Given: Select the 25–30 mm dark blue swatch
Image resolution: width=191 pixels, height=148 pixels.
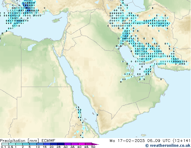Looking at the screenshot, I should click(x=61, y=144).
